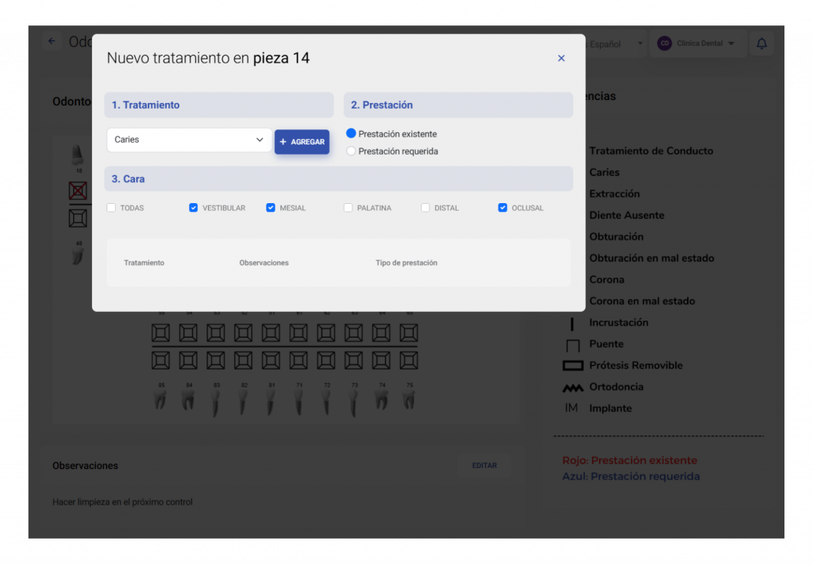The height and width of the screenshot is (564, 813).
Task: Open the notifications bell
Action: [x=761, y=44]
